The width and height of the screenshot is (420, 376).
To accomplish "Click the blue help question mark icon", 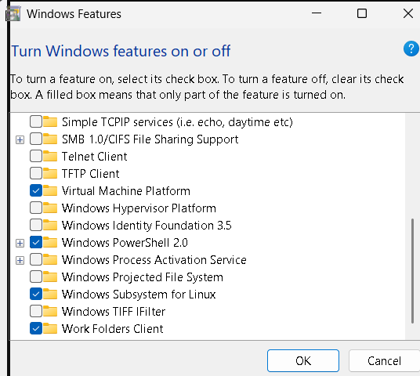I will [411, 49].
